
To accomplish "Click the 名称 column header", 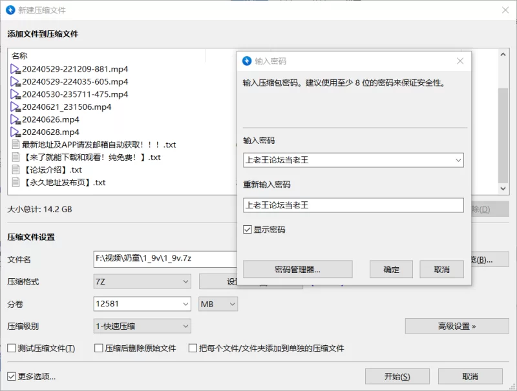I will click(19, 55).
